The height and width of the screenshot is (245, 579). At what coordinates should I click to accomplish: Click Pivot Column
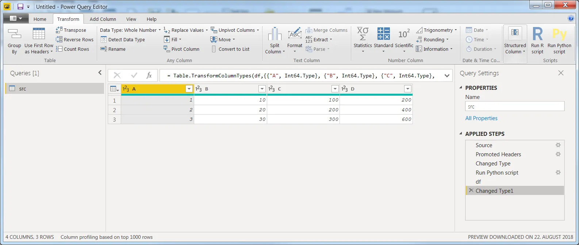point(181,49)
